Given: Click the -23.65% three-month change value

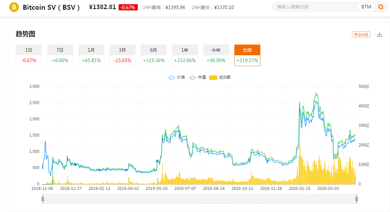Looking at the screenshot, I should click(123, 60).
